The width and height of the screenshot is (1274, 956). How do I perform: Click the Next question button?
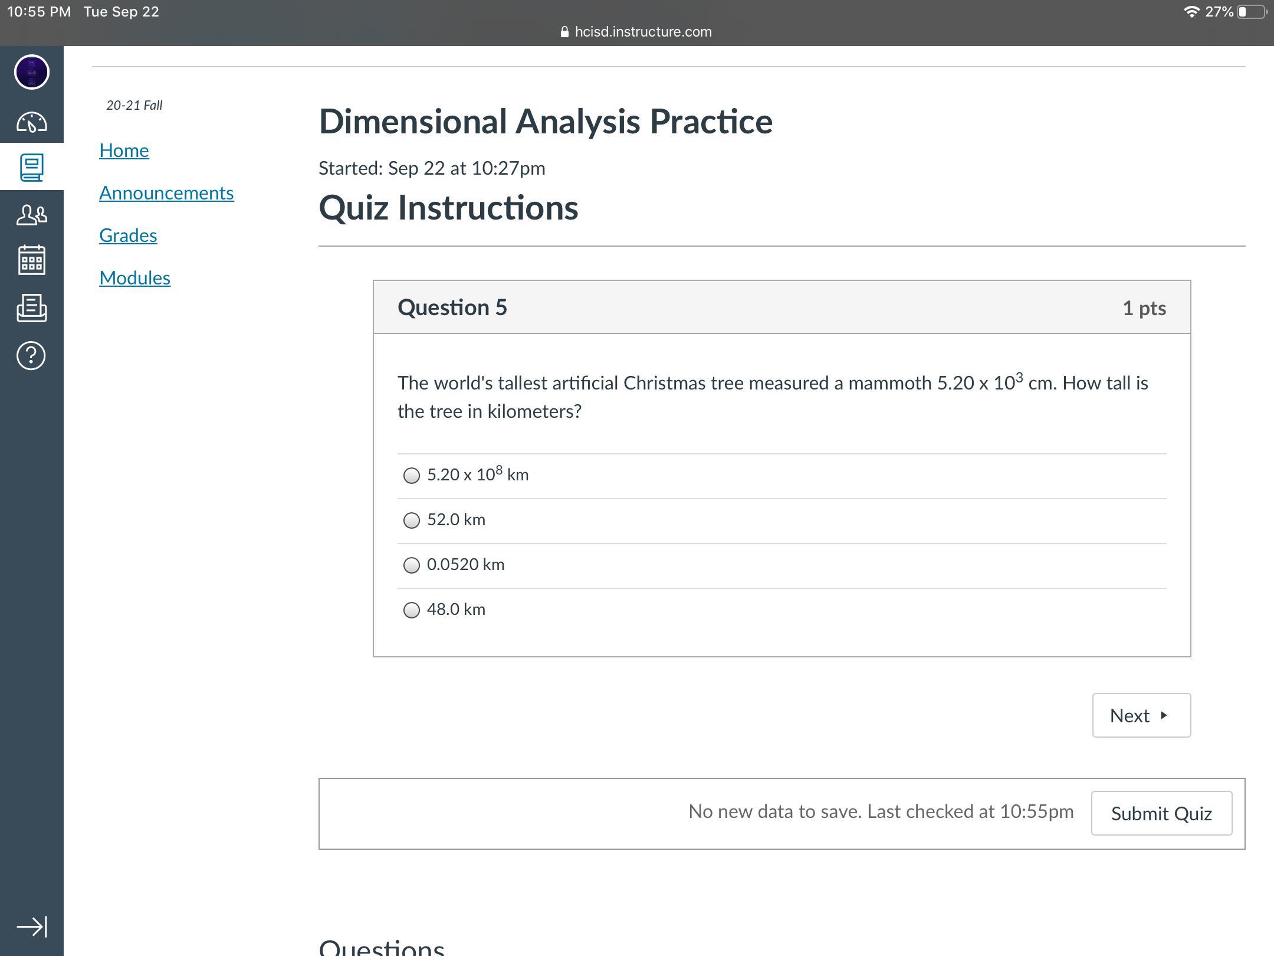tap(1141, 715)
